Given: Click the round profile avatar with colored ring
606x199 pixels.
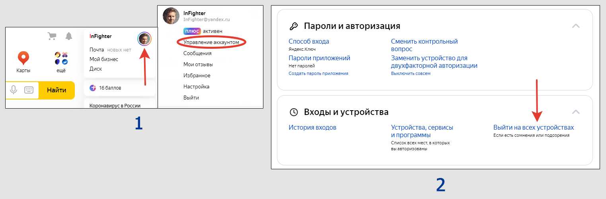Looking at the screenshot, I should coord(144,39).
